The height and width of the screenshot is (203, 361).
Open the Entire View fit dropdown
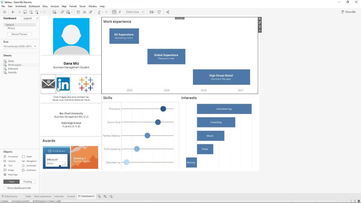coord(135,12)
